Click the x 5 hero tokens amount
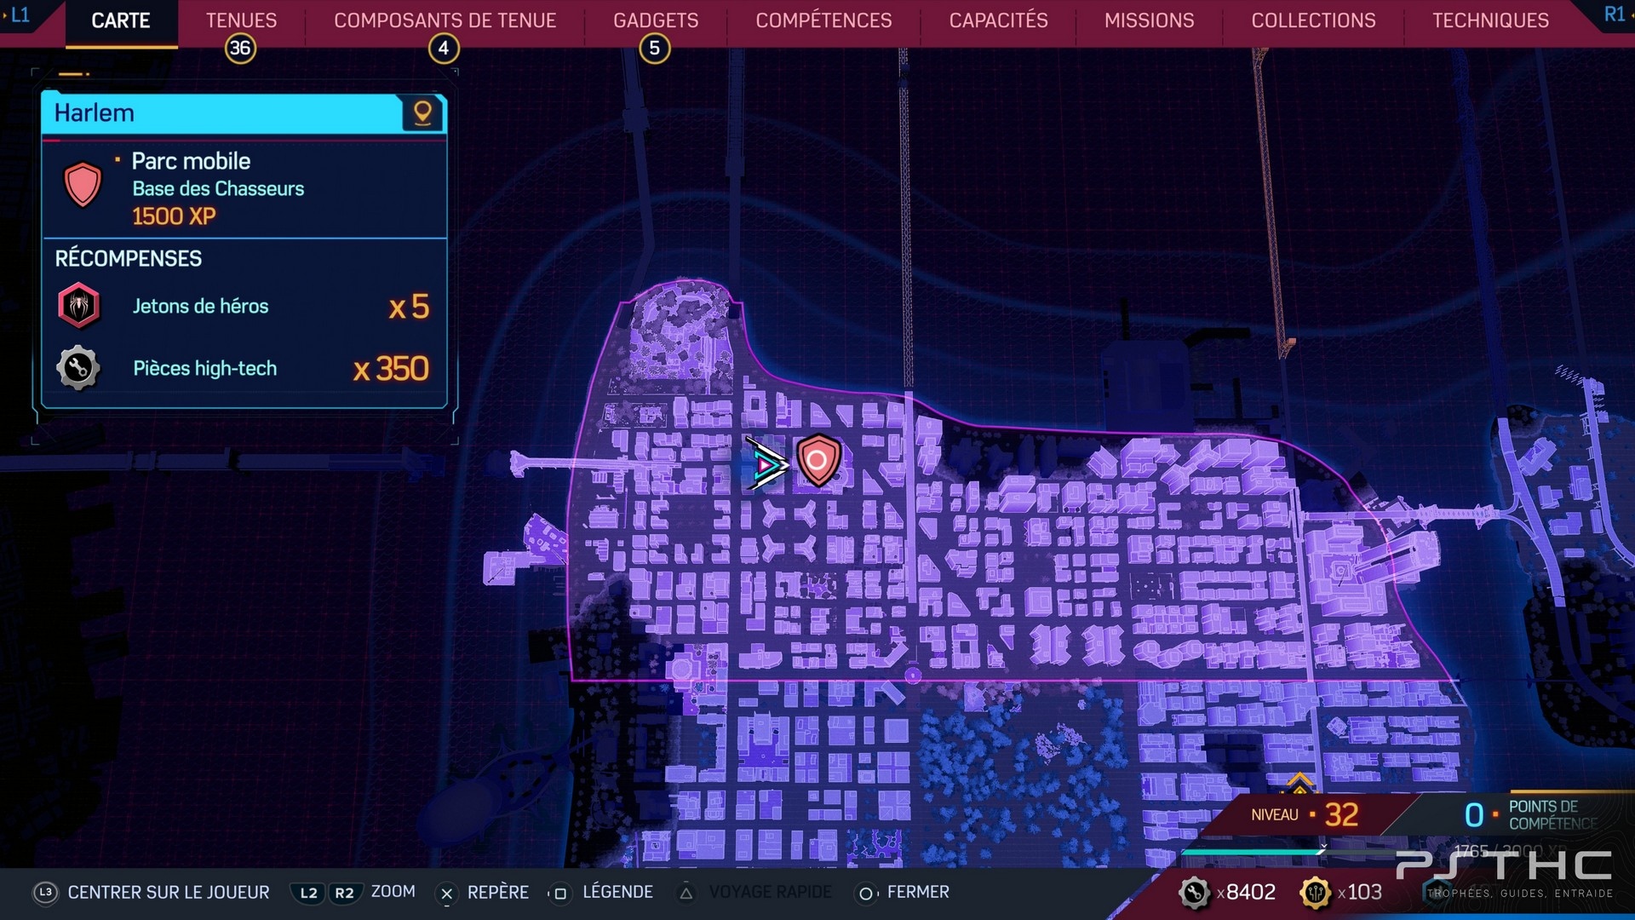1635x920 pixels. pyautogui.click(x=409, y=307)
